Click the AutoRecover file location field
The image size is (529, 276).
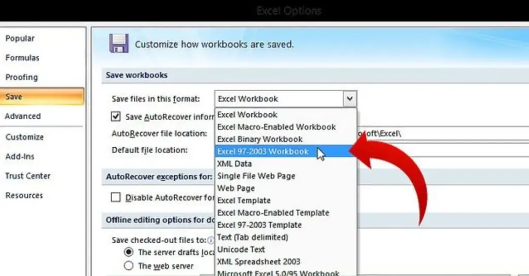coord(443,133)
